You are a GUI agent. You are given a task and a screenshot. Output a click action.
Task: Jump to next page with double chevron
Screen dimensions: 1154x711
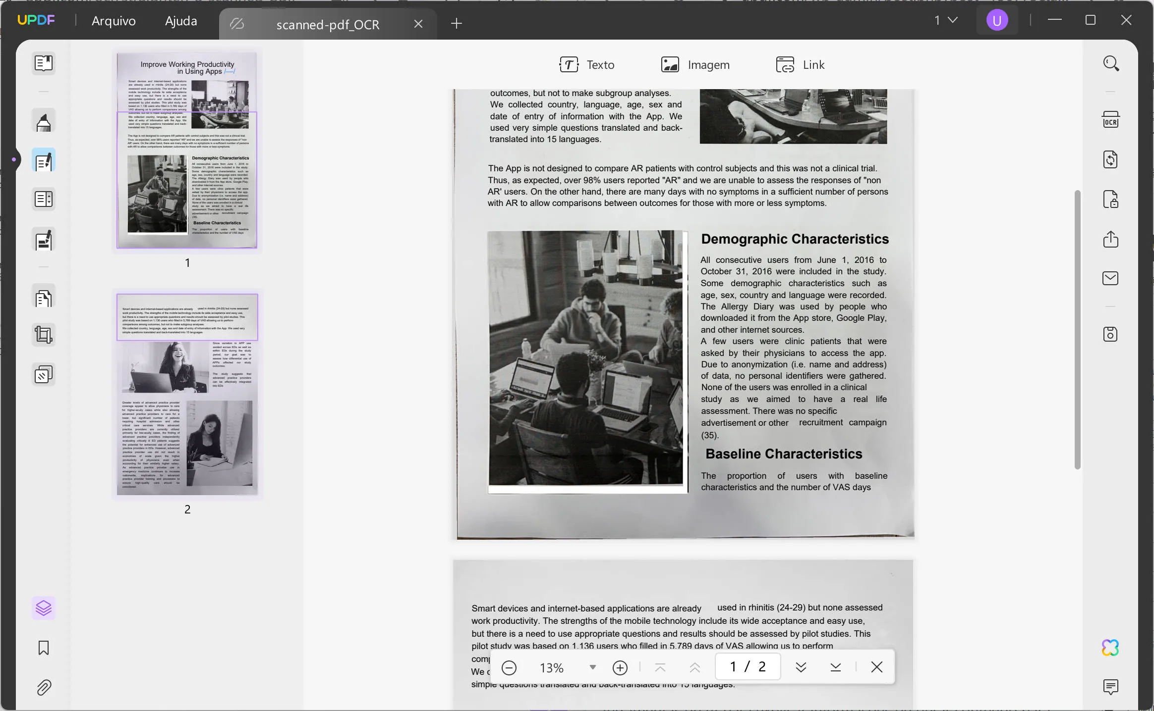pos(801,667)
